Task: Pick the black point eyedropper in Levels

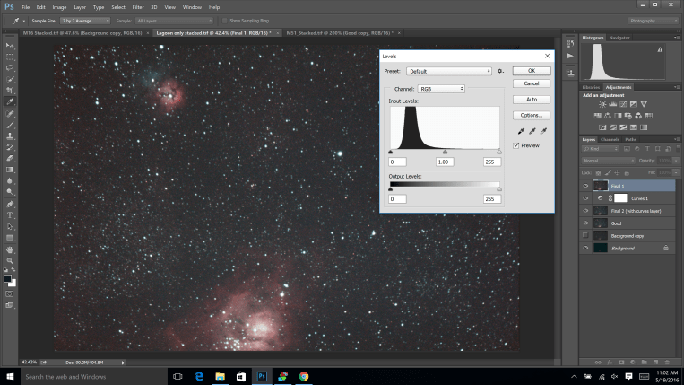Action: (x=521, y=131)
